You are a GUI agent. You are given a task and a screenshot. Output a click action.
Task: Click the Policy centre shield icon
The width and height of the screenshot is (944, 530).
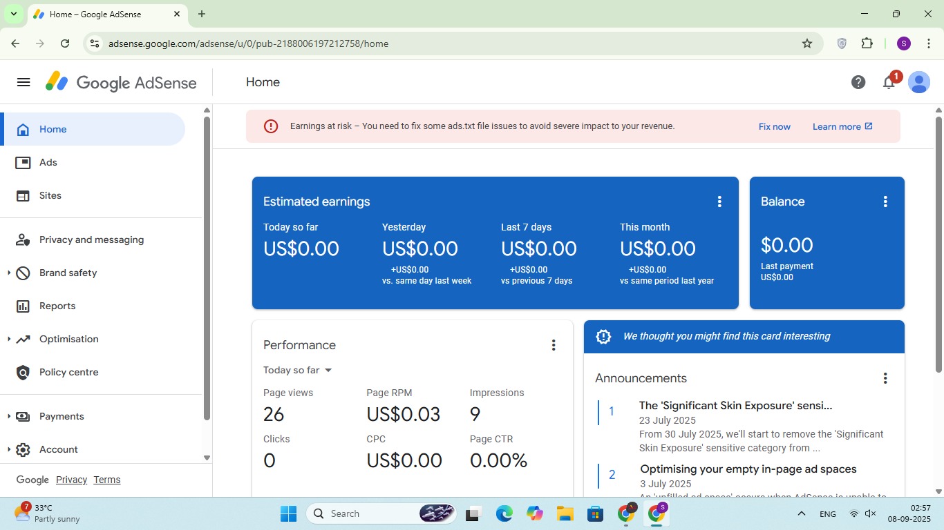pyautogui.click(x=23, y=372)
